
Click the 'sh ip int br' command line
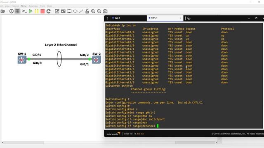[x=120, y=25]
